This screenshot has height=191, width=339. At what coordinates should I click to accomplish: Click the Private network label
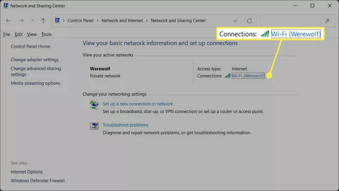click(x=105, y=76)
